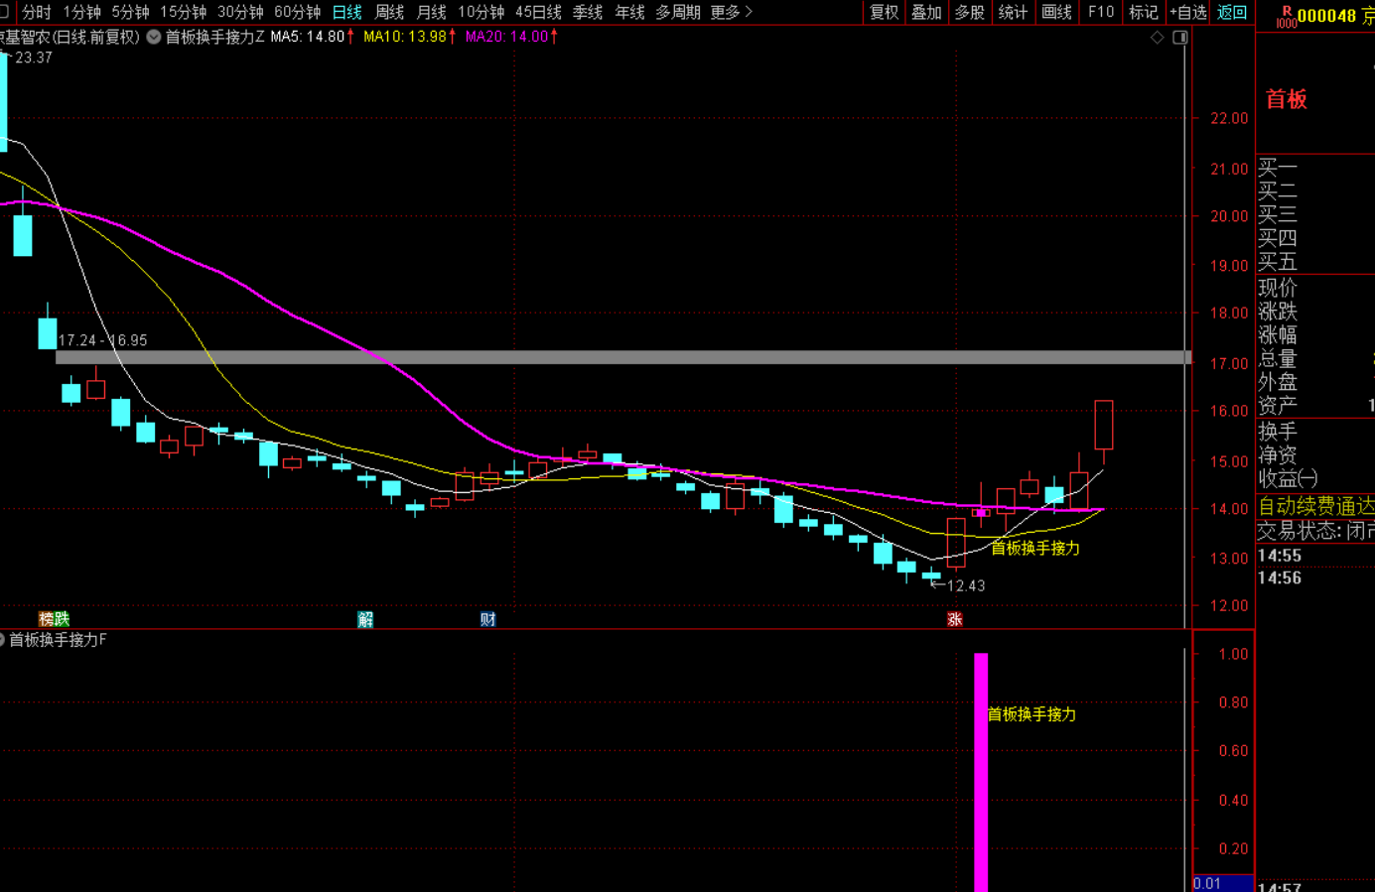Image resolution: width=1375 pixels, height=892 pixels.
Task: Click the 榜跌 event marker
Action: 54,619
